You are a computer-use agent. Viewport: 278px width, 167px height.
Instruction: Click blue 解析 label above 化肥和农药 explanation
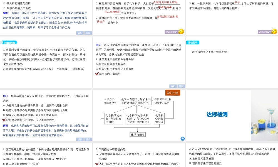tap(6, 126)
